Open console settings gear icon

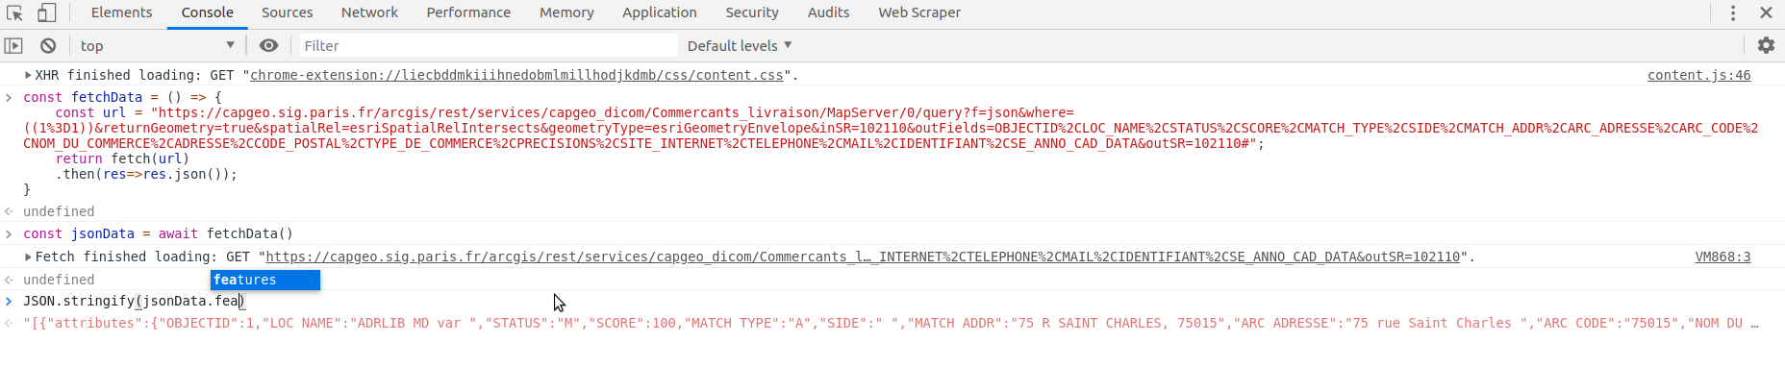(1766, 45)
